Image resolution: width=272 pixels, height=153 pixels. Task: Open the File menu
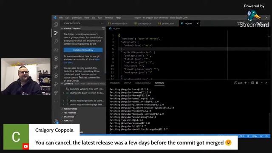coord(61,17)
